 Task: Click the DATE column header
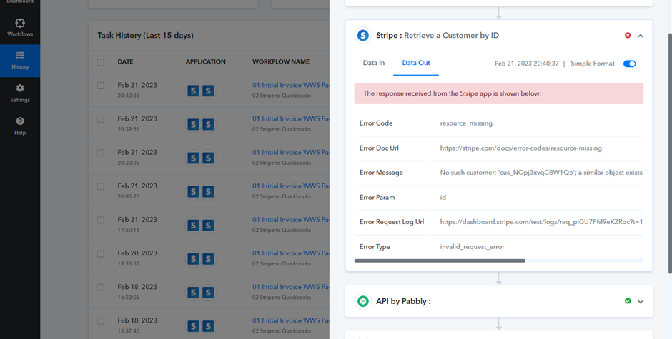125,61
